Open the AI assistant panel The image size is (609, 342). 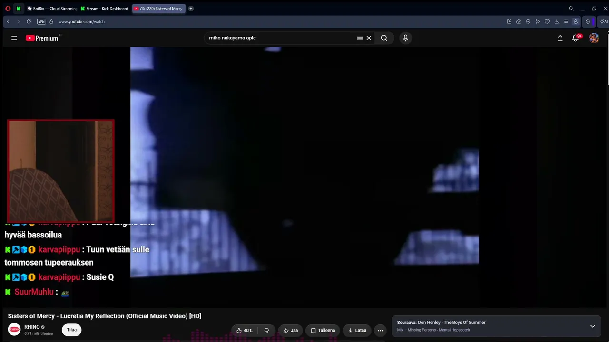coord(603,21)
